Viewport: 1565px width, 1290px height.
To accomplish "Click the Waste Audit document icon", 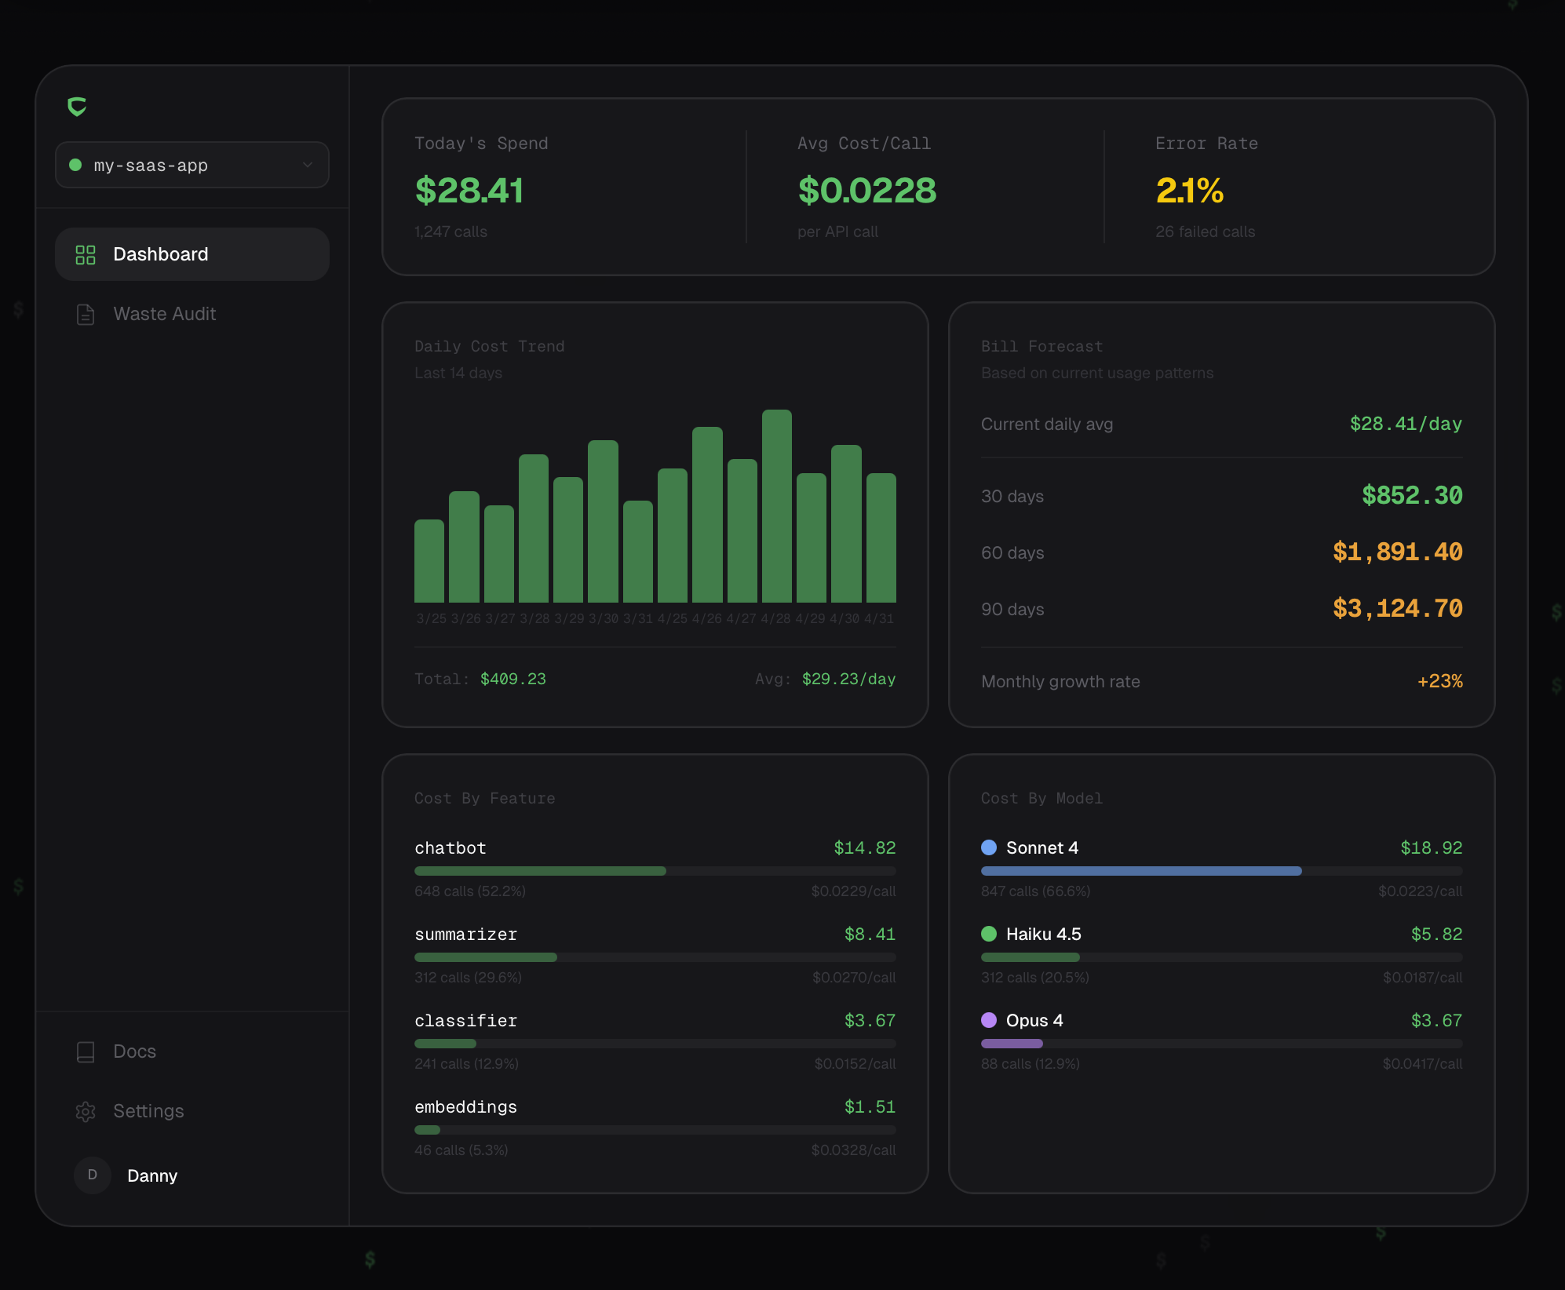I will click(x=85, y=314).
